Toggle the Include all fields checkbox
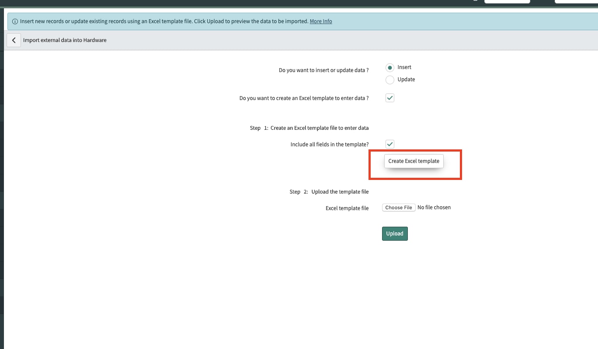Image resolution: width=598 pixels, height=349 pixels. click(390, 144)
